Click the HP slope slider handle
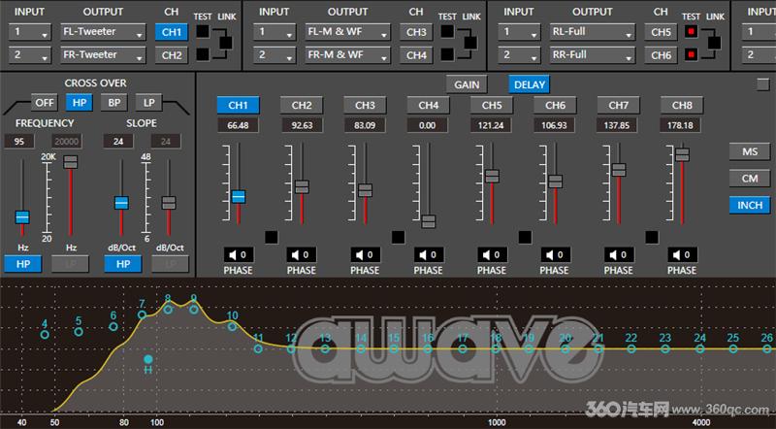The width and height of the screenshot is (776, 429). pyautogui.click(x=122, y=203)
